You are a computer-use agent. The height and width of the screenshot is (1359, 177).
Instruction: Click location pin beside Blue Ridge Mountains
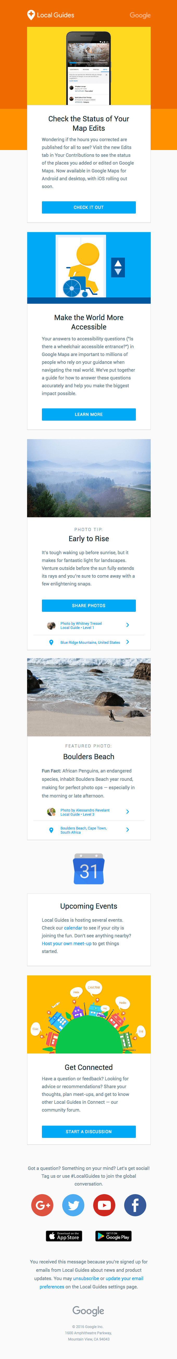pyautogui.click(x=51, y=642)
